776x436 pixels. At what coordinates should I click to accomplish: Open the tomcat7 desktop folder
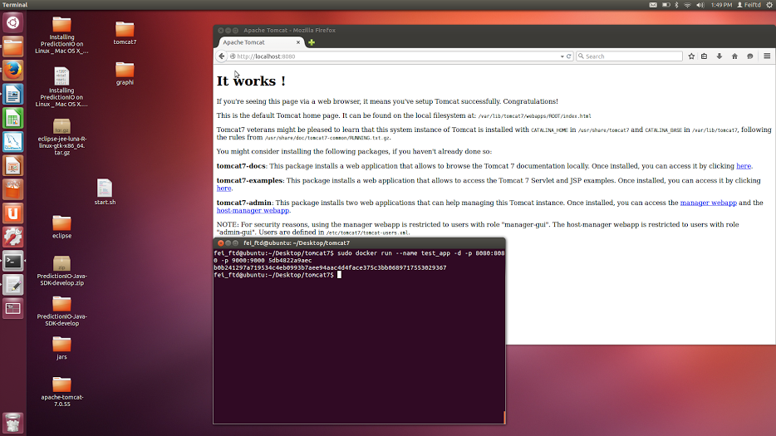(125, 33)
